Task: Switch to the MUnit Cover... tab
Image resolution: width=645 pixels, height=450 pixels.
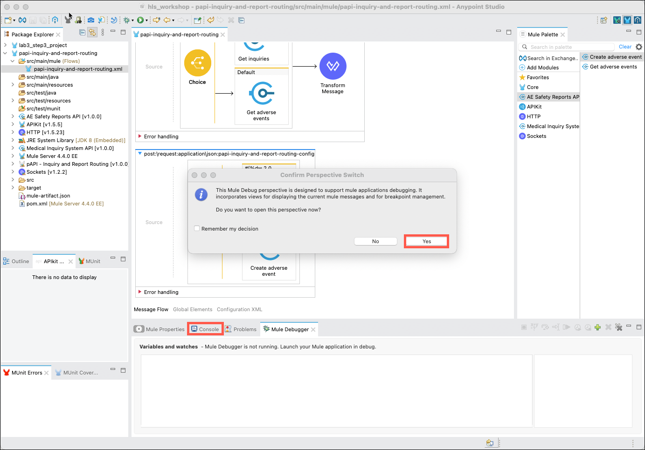Action: [76, 373]
